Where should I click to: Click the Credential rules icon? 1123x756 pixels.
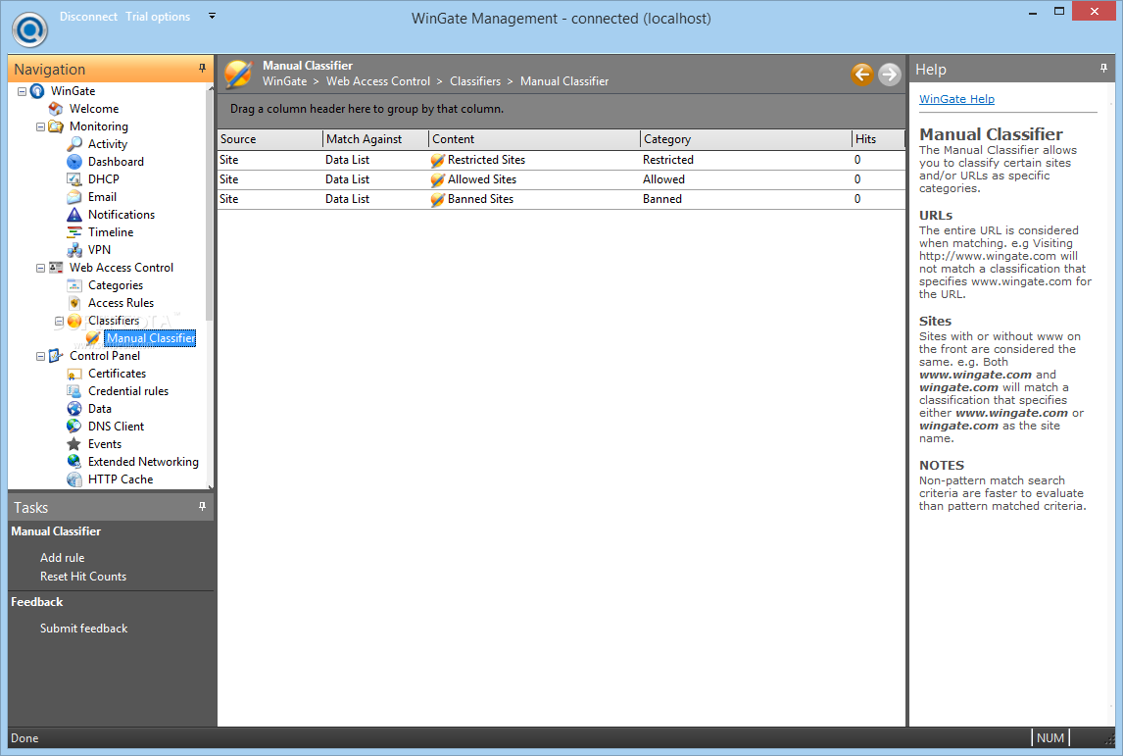(x=74, y=391)
